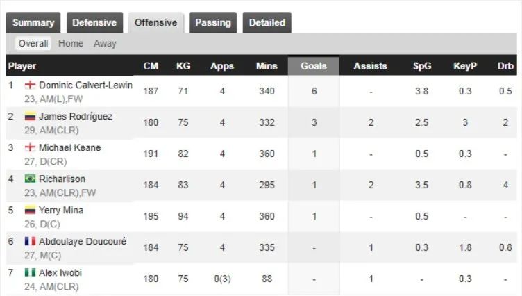Click England flag next to Dominic Calvert-Lewin

pyautogui.click(x=30, y=85)
